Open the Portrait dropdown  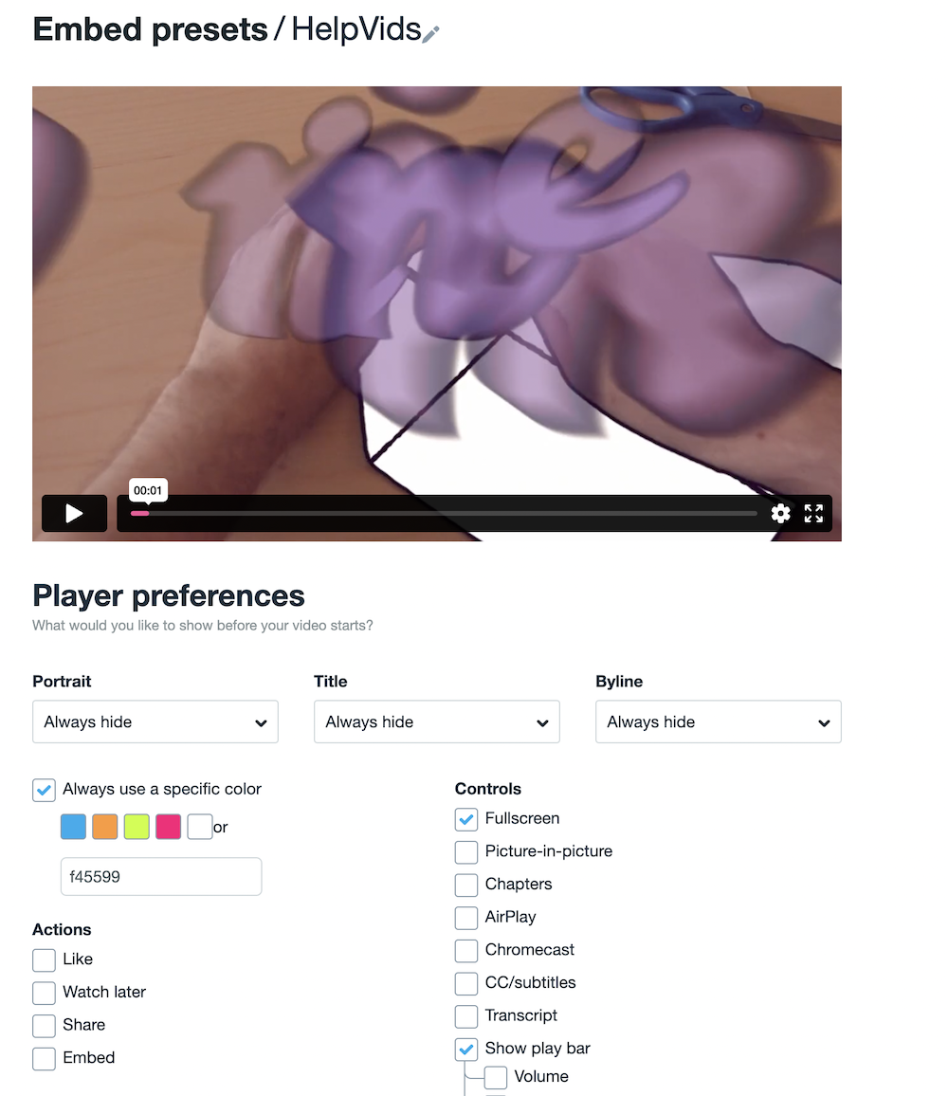155,722
